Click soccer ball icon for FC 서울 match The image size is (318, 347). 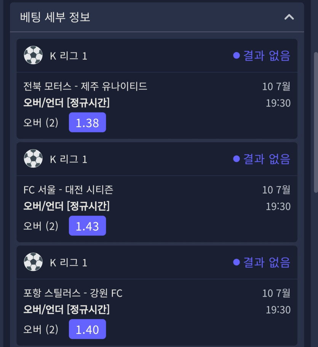33,158
